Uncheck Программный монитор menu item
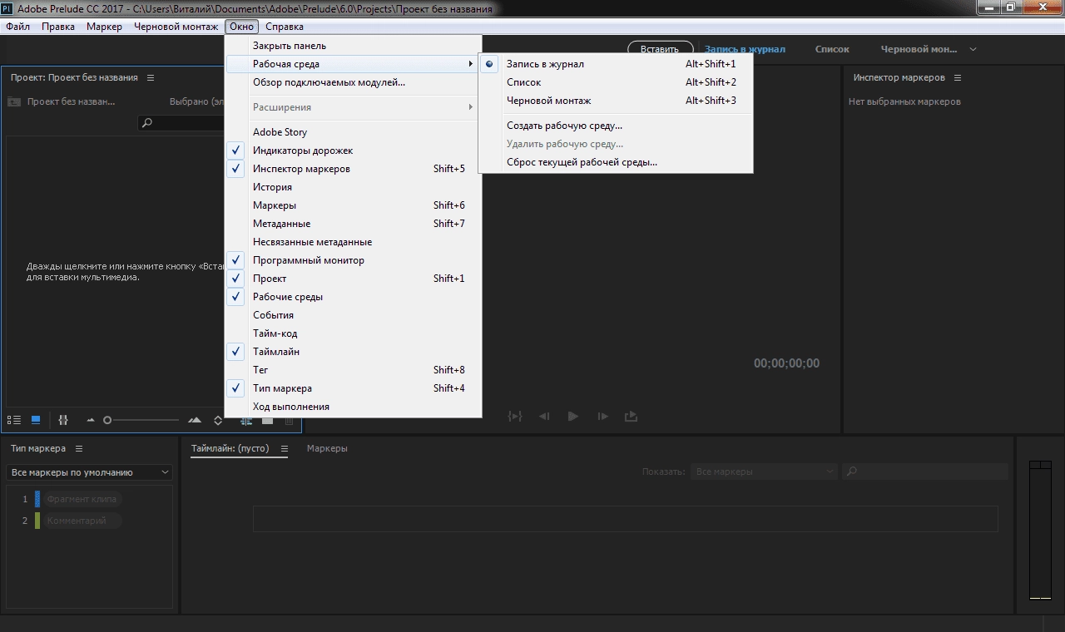The height and width of the screenshot is (632, 1065). click(x=353, y=260)
